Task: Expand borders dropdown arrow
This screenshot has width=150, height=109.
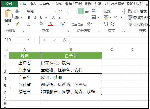Action: pos(34,24)
